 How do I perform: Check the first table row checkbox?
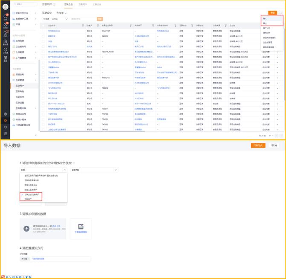pyautogui.click(x=44, y=31)
